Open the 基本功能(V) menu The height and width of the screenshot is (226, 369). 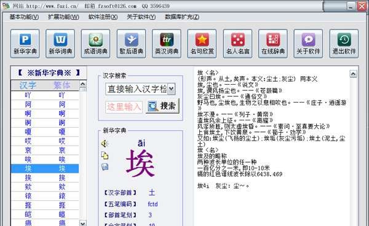click(x=24, y=17)
